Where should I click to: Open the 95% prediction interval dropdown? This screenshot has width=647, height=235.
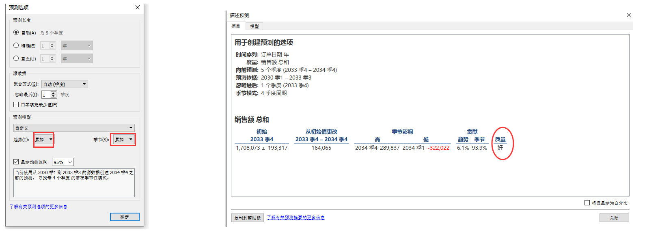[63, 162]
